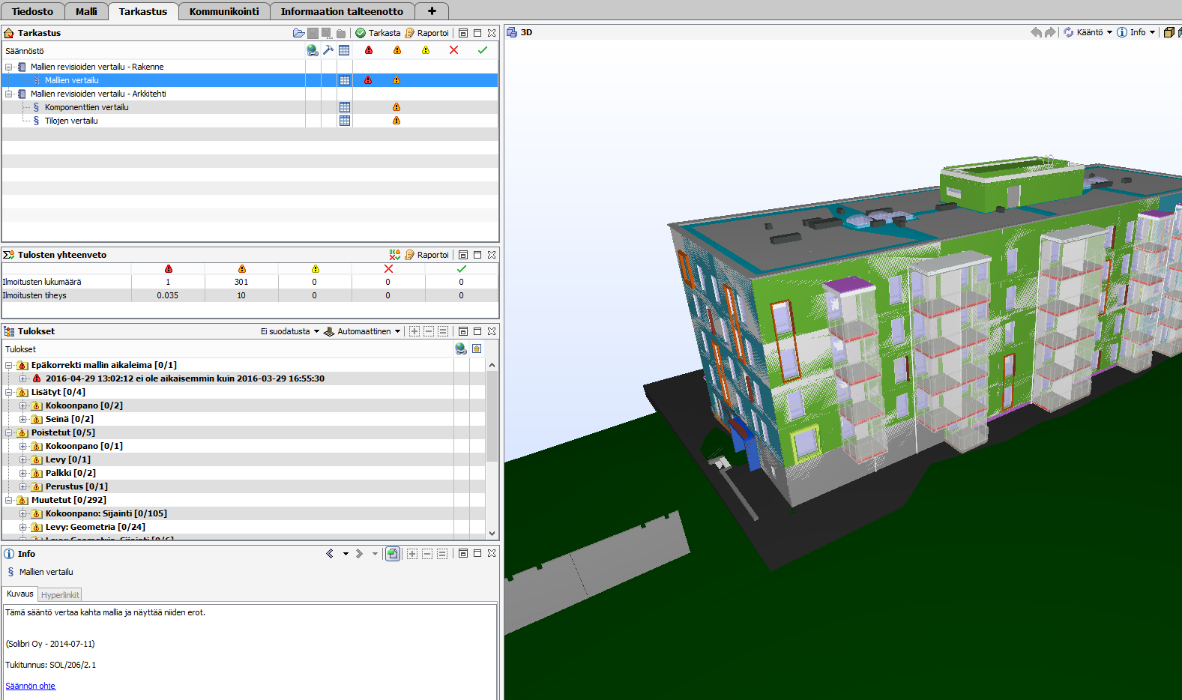Click scroll down arrow in Tulokset panel
1182x700 pixels.
coord(492,534)
